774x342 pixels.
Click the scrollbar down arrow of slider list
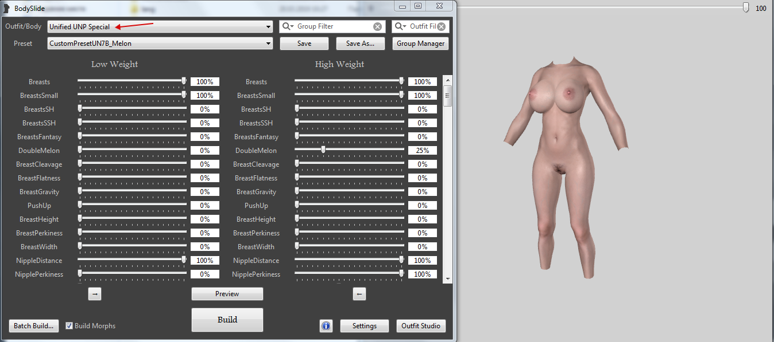pyautogui.click(x=448, y=278)
